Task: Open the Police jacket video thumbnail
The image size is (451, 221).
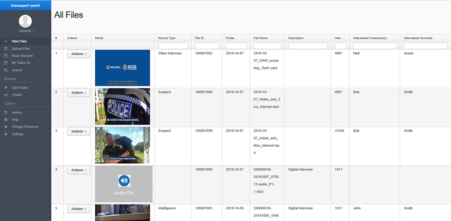Action: [122, 106]
